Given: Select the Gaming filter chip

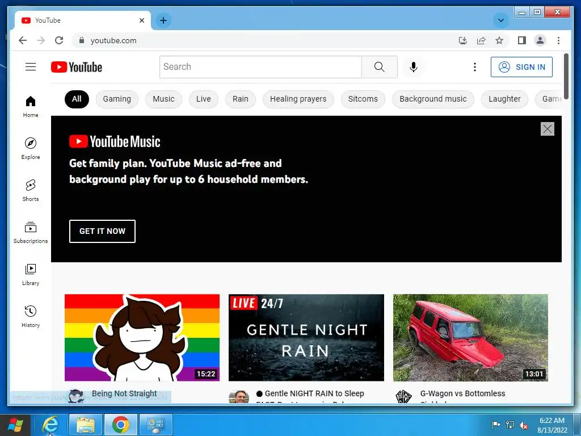Looking at the screenshot, I should click(x=117, y=99).
